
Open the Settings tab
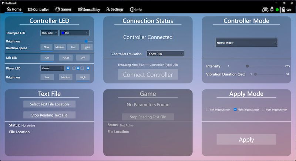point(115,9)
